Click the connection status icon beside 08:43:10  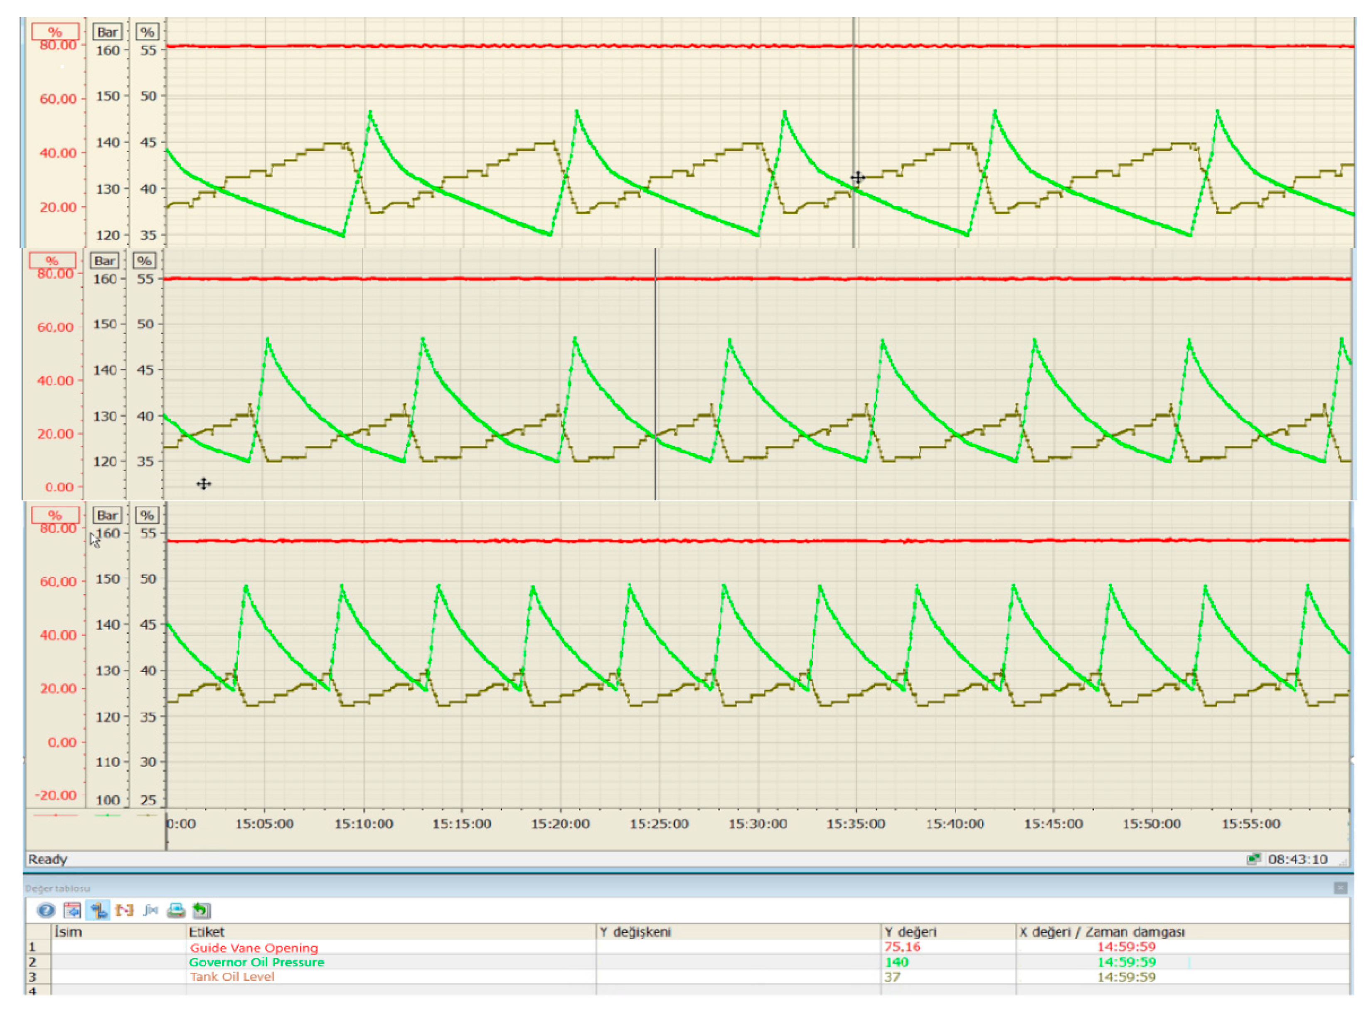pos(1253,859)
